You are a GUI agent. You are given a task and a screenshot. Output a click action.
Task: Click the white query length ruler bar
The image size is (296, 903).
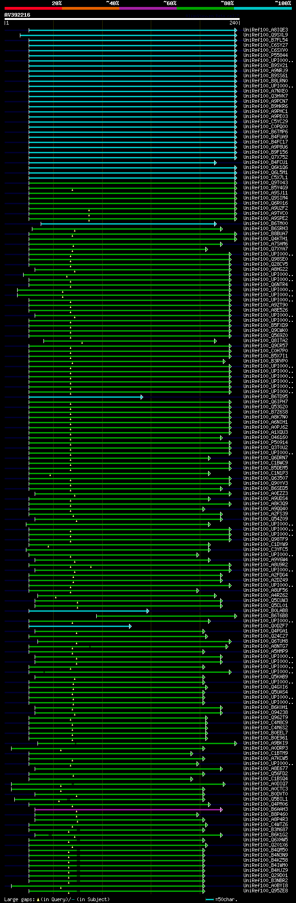(x=122, y=19)
